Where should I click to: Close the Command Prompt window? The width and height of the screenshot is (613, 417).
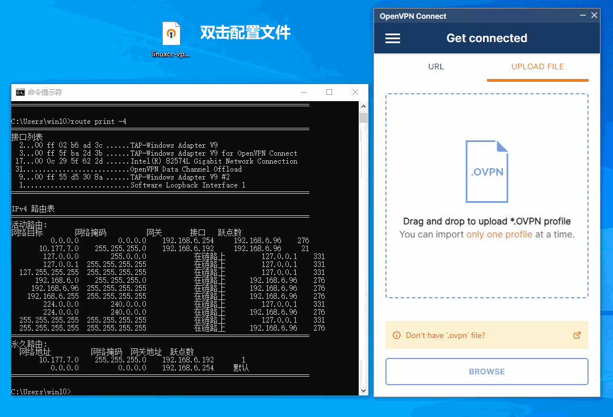[x=355, y=92]
